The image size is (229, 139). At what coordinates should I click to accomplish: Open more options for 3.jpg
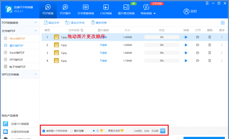pos(222,53)
